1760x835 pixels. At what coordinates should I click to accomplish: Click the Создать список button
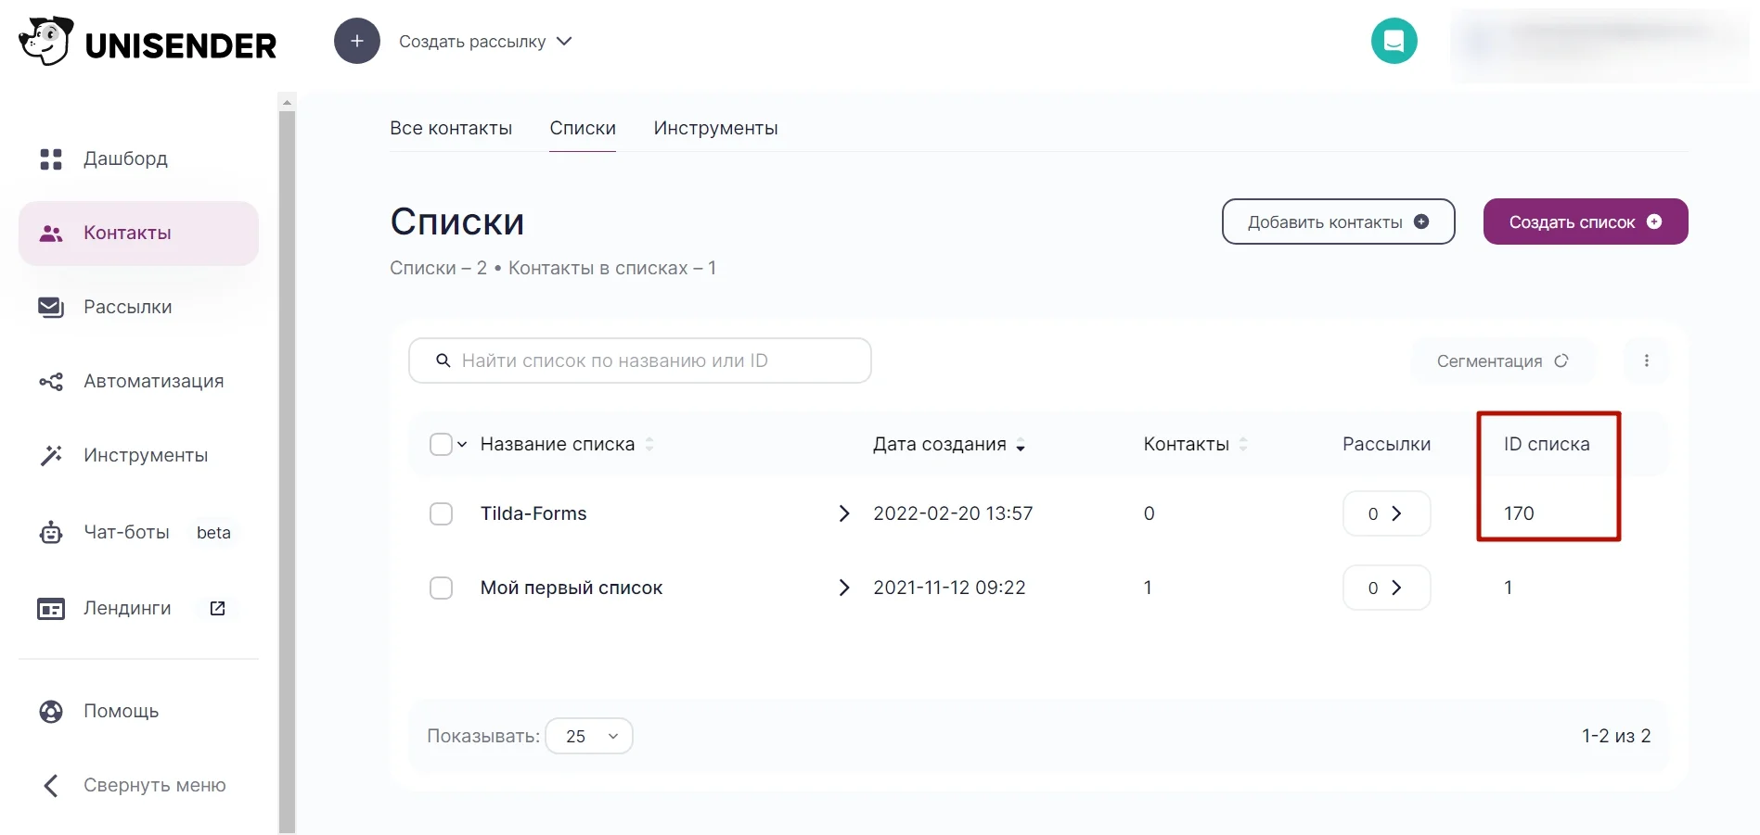tap(1586, 221)
